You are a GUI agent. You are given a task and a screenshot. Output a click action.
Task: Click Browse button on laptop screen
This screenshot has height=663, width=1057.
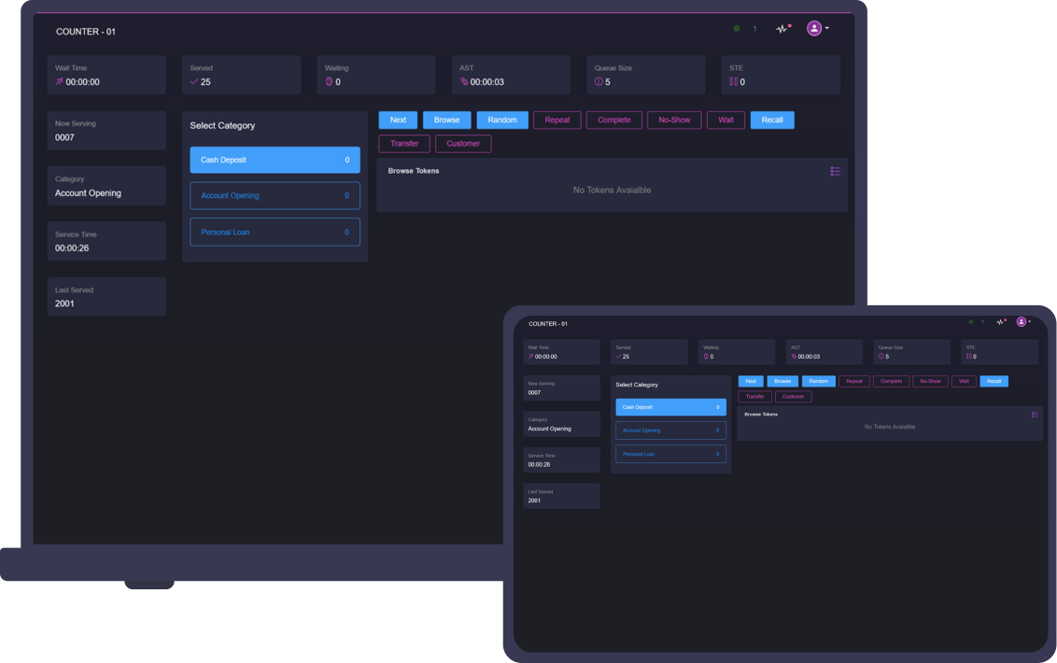[x=447, y=120]
